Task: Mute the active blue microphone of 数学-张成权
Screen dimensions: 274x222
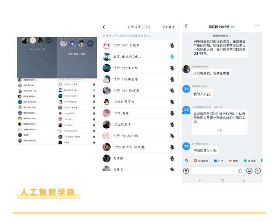Action: [x=172, y=57]
